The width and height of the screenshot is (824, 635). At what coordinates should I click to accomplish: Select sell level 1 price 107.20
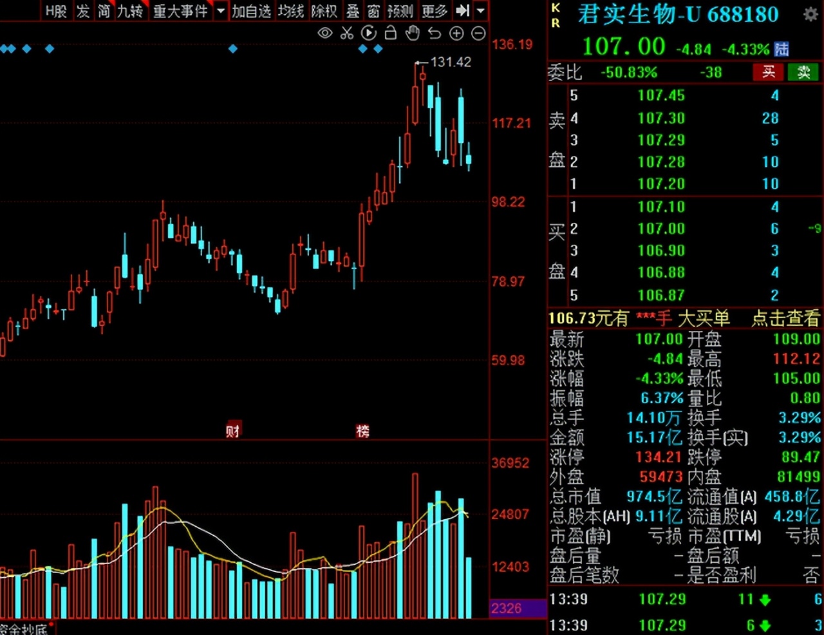(x=661, y=184)
